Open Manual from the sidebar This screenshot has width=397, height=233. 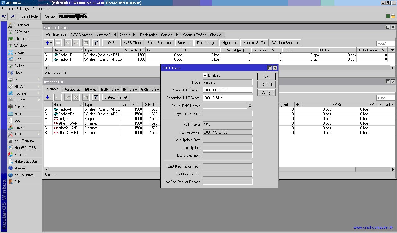20,168
